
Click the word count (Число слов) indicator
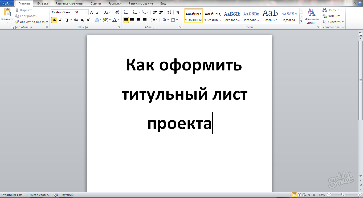click(39, 195)
